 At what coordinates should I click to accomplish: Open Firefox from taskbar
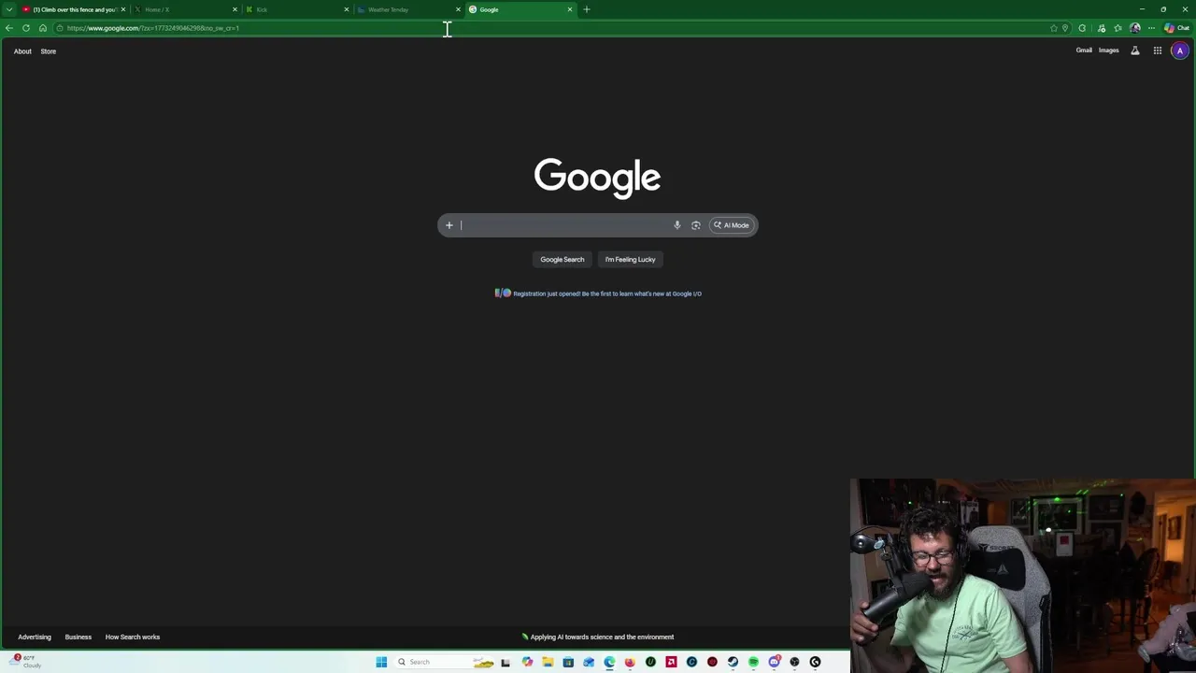click(630, 662)
